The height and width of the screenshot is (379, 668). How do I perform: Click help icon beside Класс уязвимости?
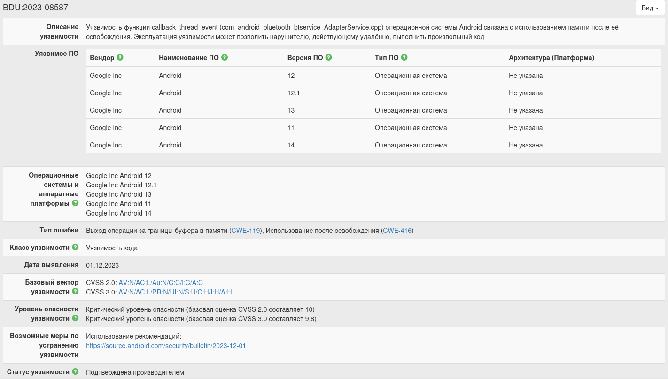(75, 248)
